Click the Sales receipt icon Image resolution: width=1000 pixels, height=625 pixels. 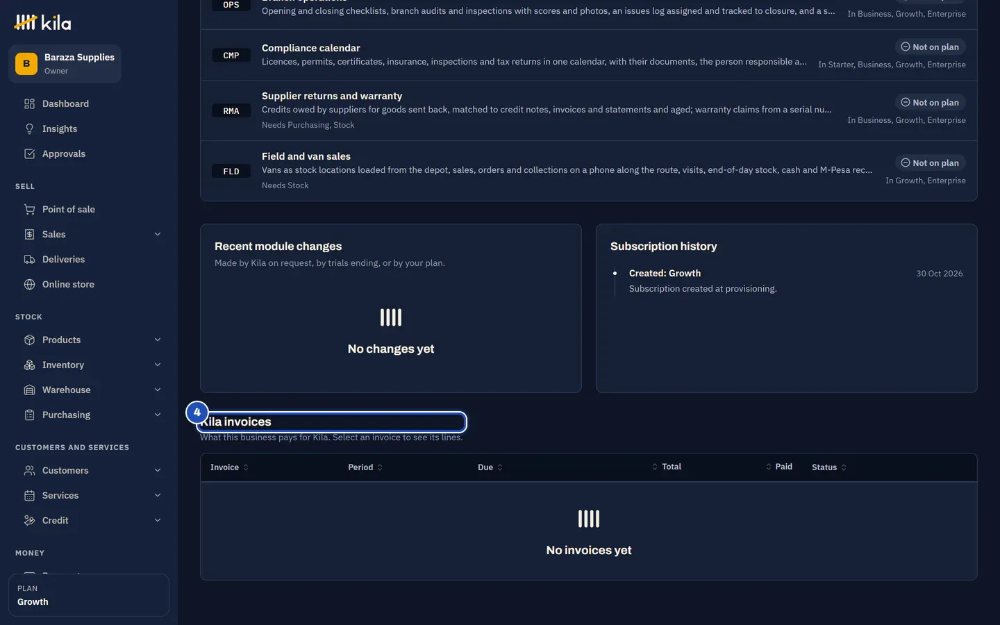29,235
